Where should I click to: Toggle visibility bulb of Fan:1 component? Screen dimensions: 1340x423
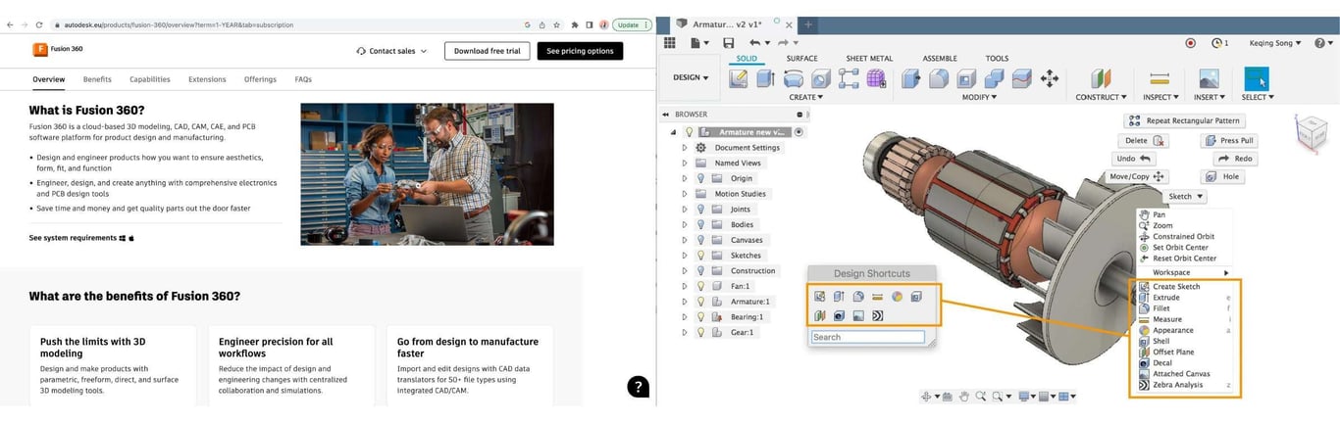700,286
